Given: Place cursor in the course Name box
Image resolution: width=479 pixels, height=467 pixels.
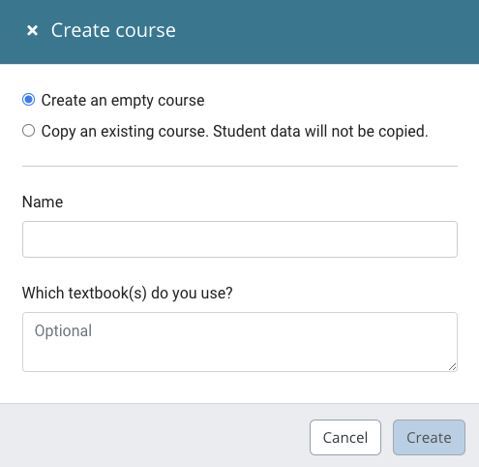Looking at the screenshot, I should point(240,239).
